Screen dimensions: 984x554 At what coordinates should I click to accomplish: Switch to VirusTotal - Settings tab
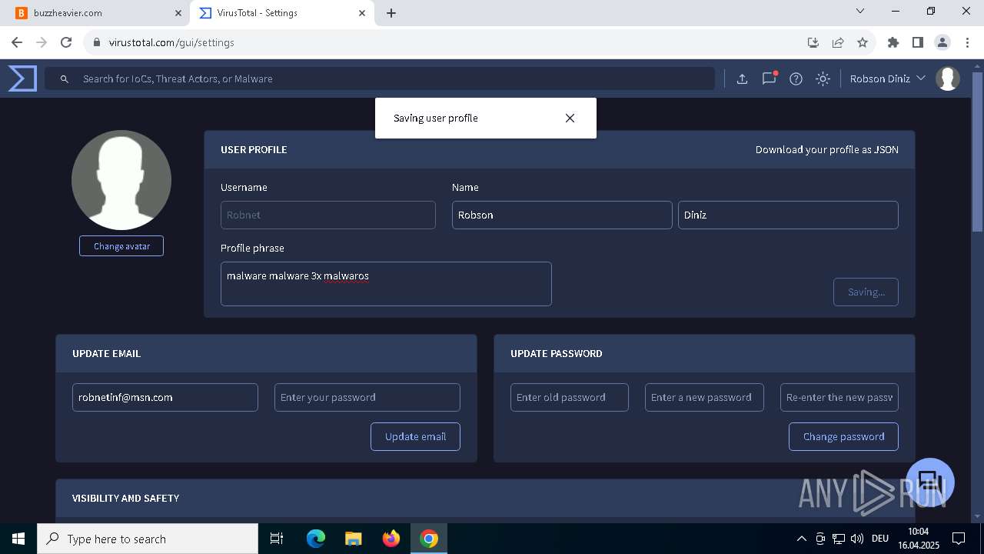[281, 13]
